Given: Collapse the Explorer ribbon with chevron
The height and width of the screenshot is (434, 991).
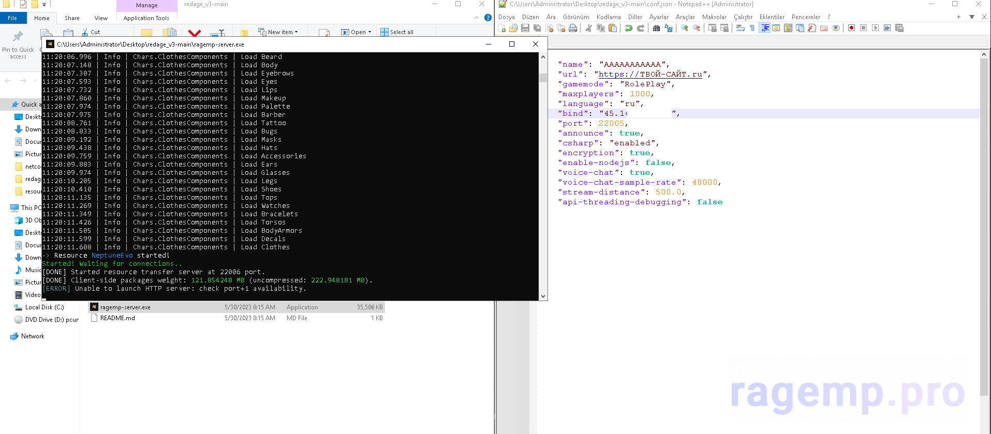Looking at the screenshot, I should [477, 18].
